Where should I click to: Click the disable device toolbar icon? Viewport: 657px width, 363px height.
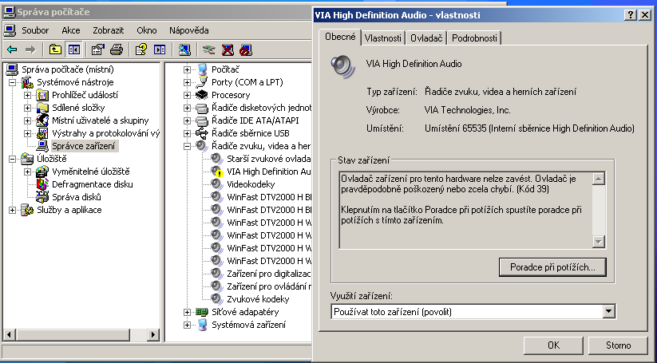click(x=246, y=49)
